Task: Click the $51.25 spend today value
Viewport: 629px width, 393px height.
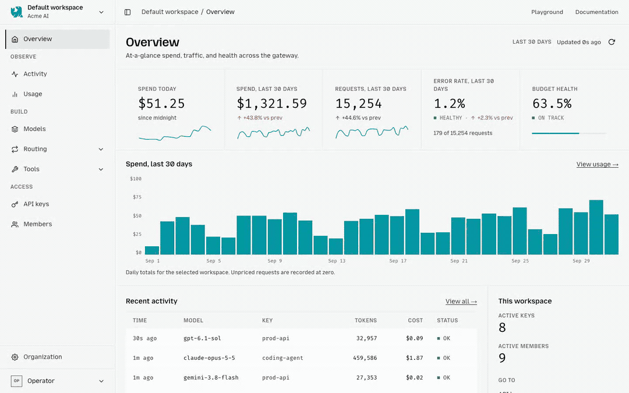Action: click(161, 104)
